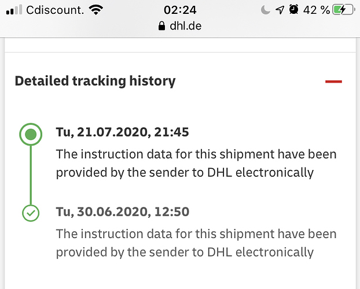
Task: Tap the location services arrow icon
Action: point(280,10)
